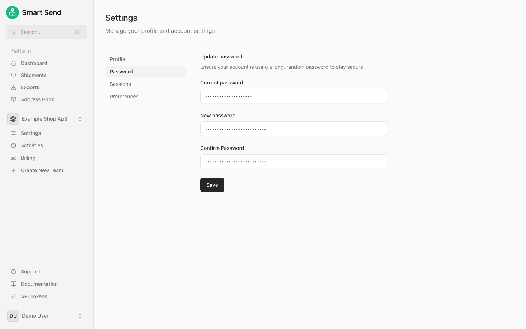Viewport: 526px width, 329px height.
Task: Click the Exports download icon
Action: [13, 87]
